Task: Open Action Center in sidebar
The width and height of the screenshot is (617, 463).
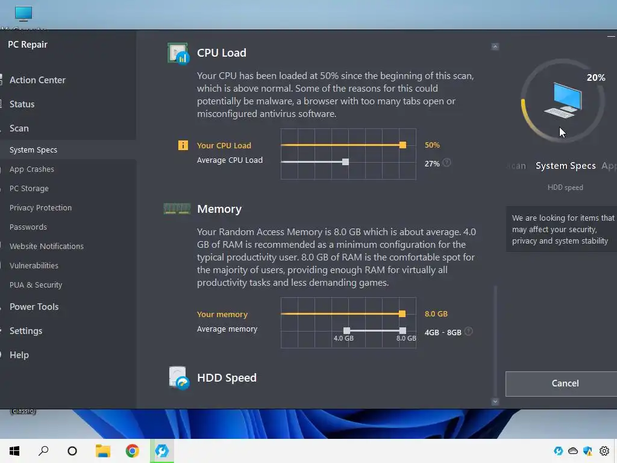Action: pyautogui.click(x=37, y=80)
